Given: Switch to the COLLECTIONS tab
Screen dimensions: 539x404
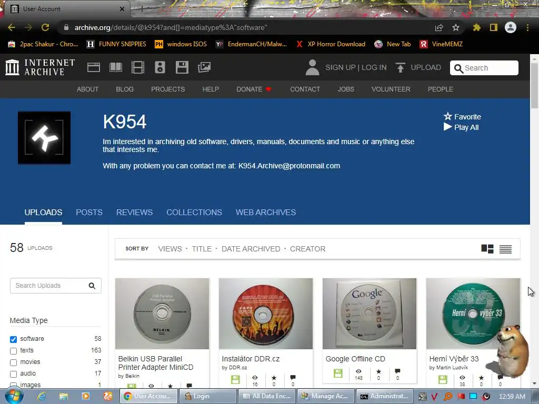Looking at the screenshot, I should (194, 213).
